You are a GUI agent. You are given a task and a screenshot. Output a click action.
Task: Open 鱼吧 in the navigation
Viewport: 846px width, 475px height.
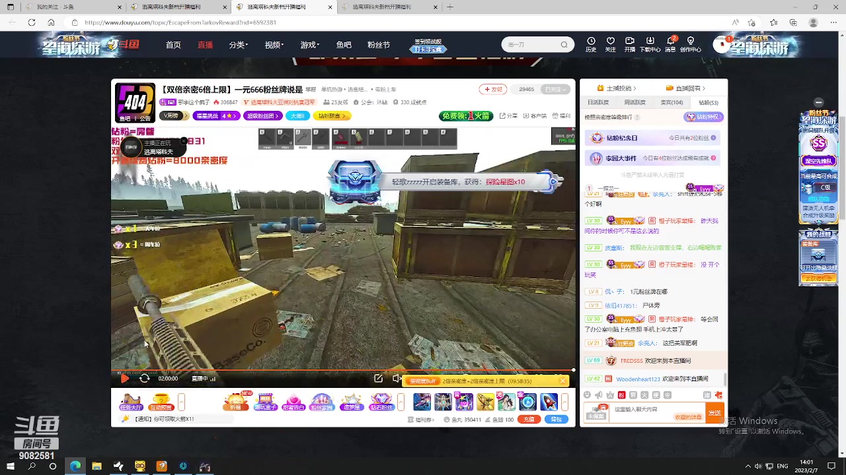(x=344, y=45)
